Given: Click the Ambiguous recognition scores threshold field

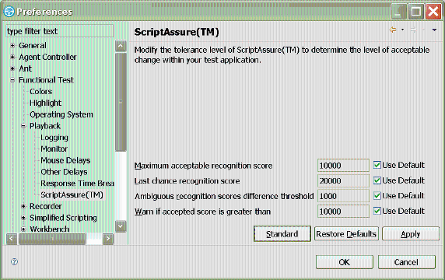Looking at the screenshot, I should coord(343,196).
